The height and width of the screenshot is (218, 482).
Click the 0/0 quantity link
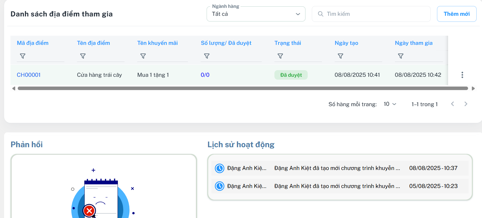point(205,75)
